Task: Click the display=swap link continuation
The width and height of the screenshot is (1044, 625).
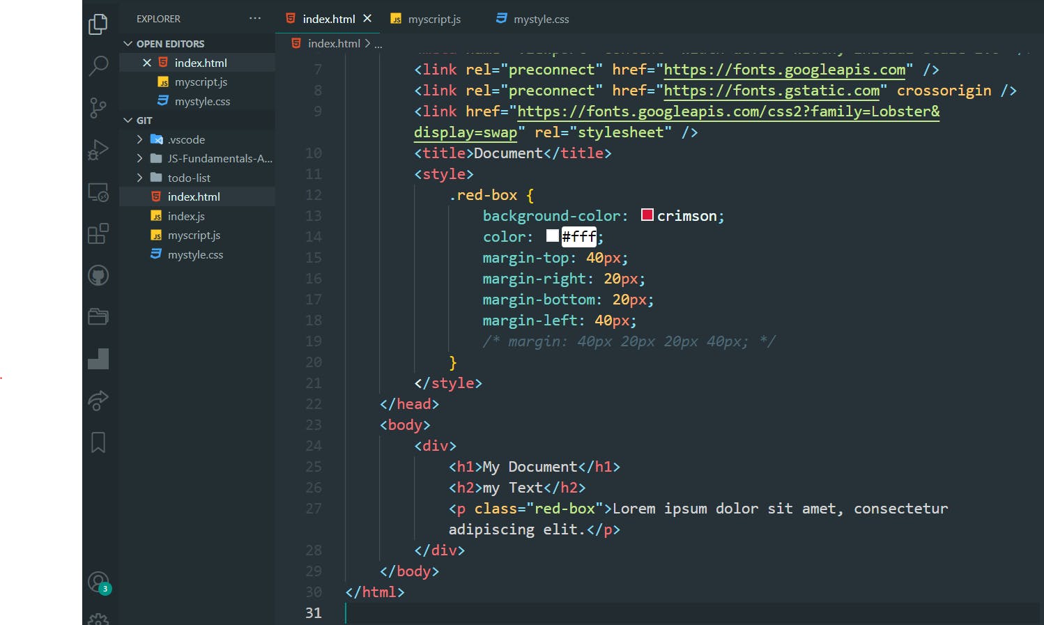Action: click(x=466, y=132)
